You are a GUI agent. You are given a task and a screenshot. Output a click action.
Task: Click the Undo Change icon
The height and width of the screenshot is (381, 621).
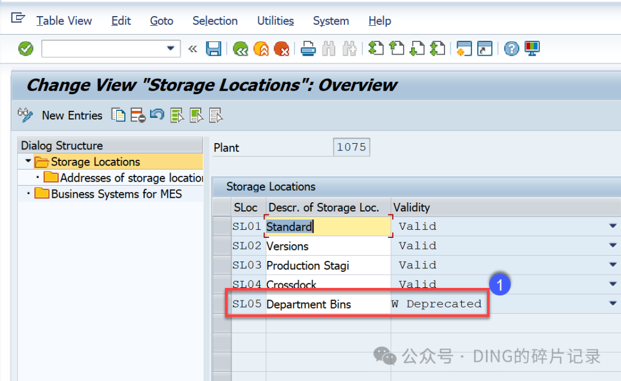(x=157, y=115)
